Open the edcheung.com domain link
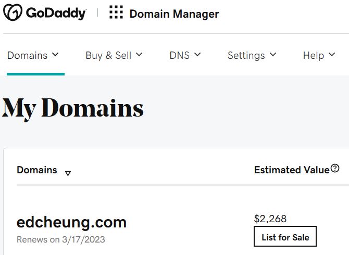349x255 pixels. (72, 222)
